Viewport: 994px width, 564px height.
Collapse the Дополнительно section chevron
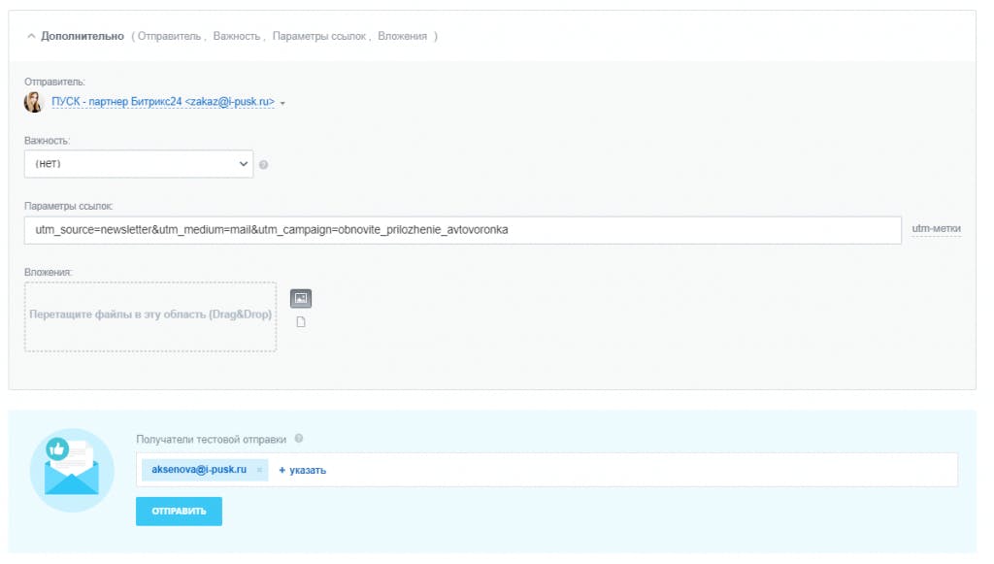pyautogui.click(x=31, y=36)
